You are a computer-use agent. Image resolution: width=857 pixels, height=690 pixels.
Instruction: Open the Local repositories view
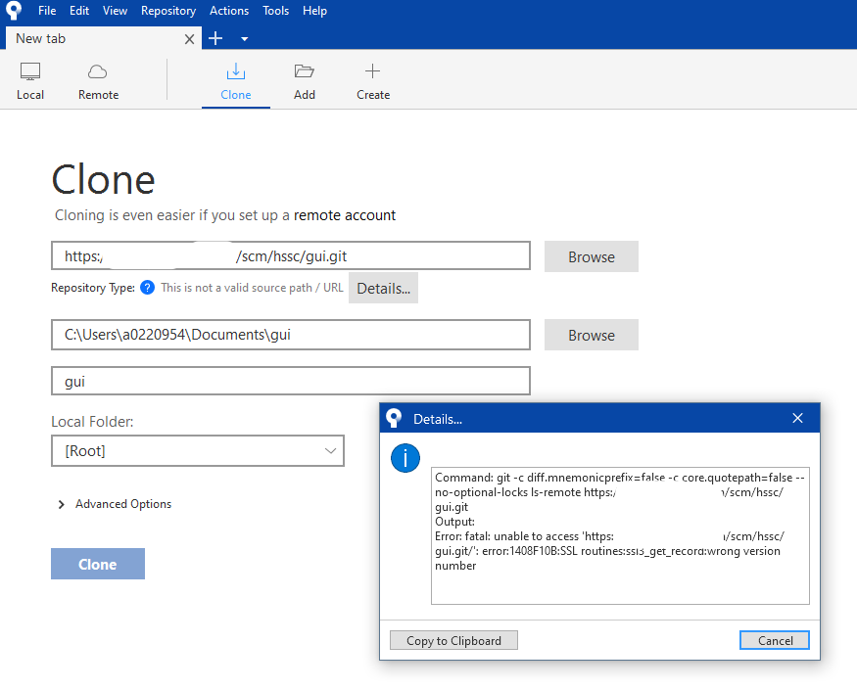click(30, 81)
